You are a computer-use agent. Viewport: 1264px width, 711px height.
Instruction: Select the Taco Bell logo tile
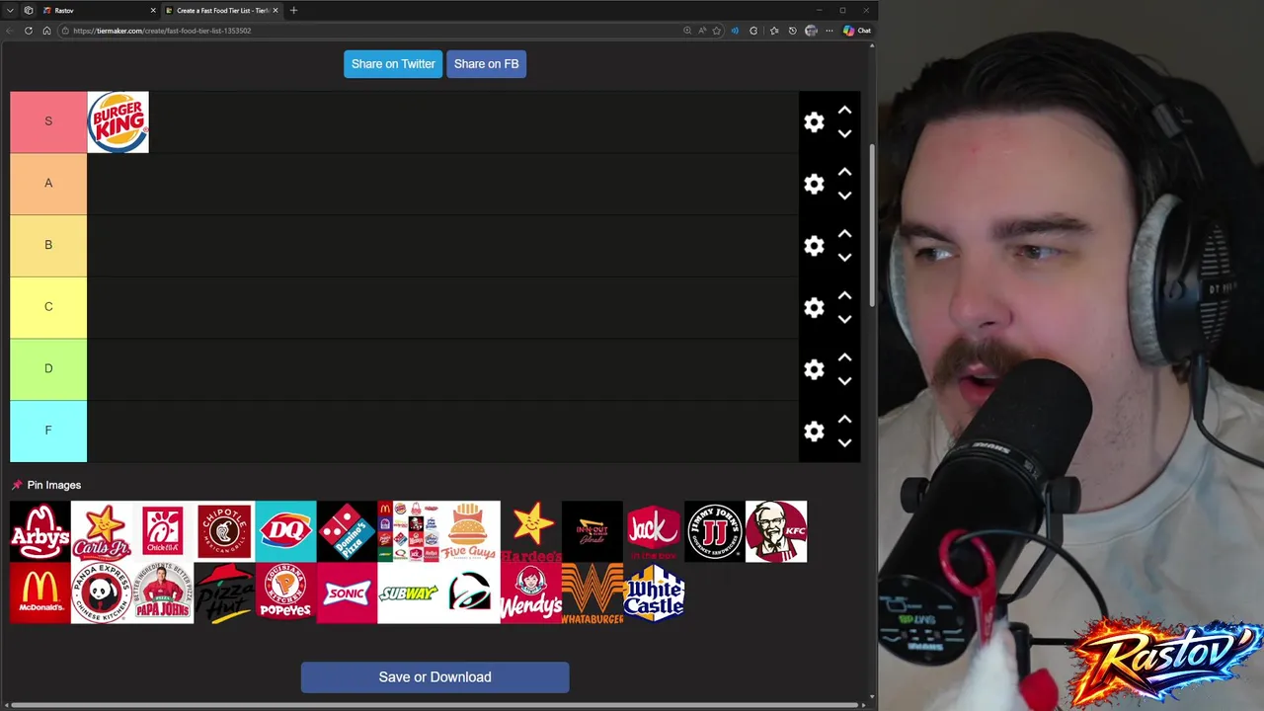469,592
